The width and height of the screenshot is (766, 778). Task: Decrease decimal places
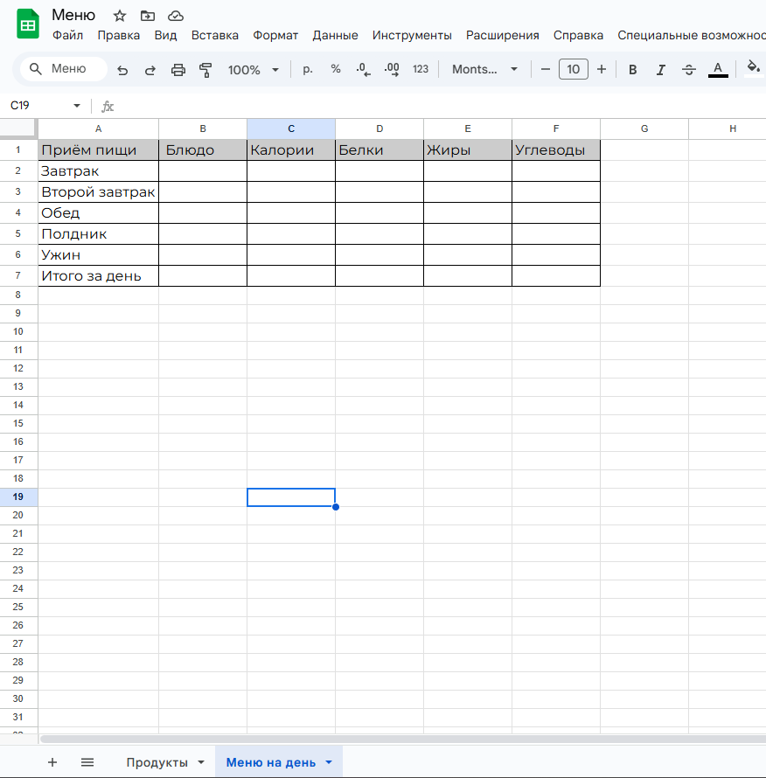[x=364, y=69]
